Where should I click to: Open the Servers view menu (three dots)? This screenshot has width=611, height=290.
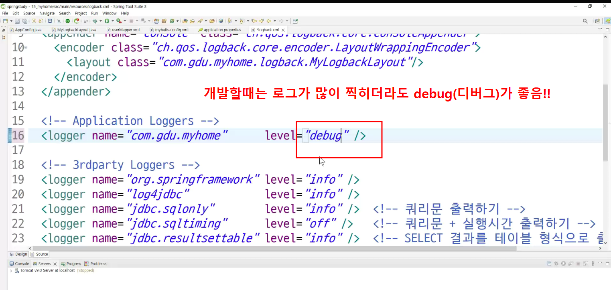pyautogui.click(x=593, y=264)
